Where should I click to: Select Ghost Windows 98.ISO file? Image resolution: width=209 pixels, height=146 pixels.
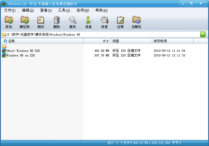pyautogui.click(x=23, y=51)
